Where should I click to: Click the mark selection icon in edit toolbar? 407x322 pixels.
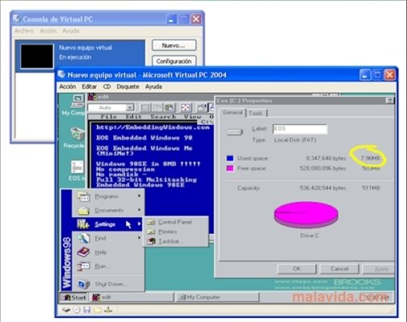pyautogui.click(x=145, y=108)
